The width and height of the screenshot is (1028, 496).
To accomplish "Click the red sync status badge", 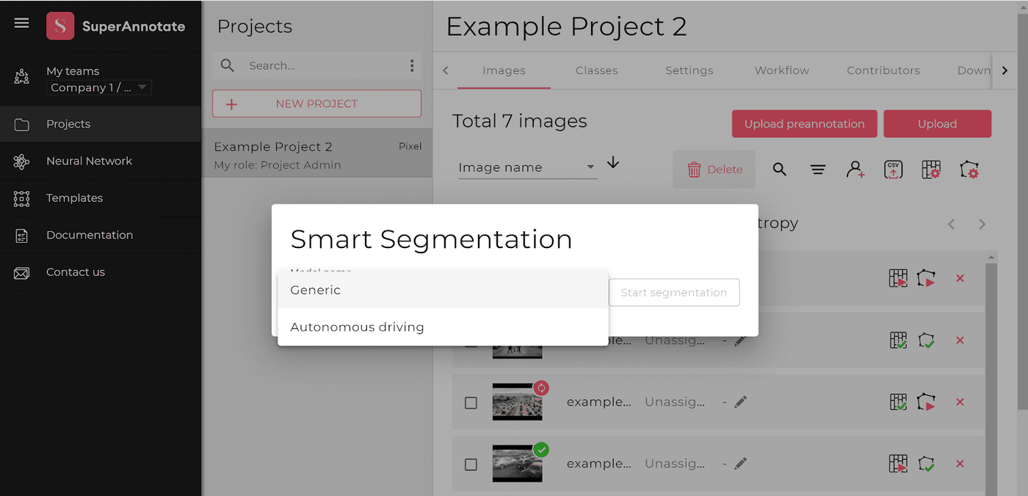I will pyautogui.click(x=541, y=388).
